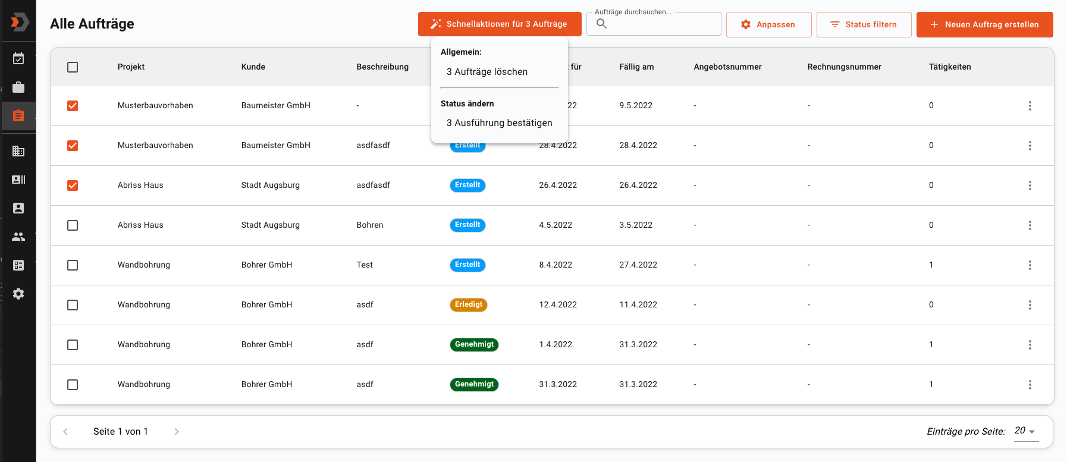Collapse the Schnellaktionen für 3 Aufträge menu
The image size is (1067, 462).
pos(500,24)
